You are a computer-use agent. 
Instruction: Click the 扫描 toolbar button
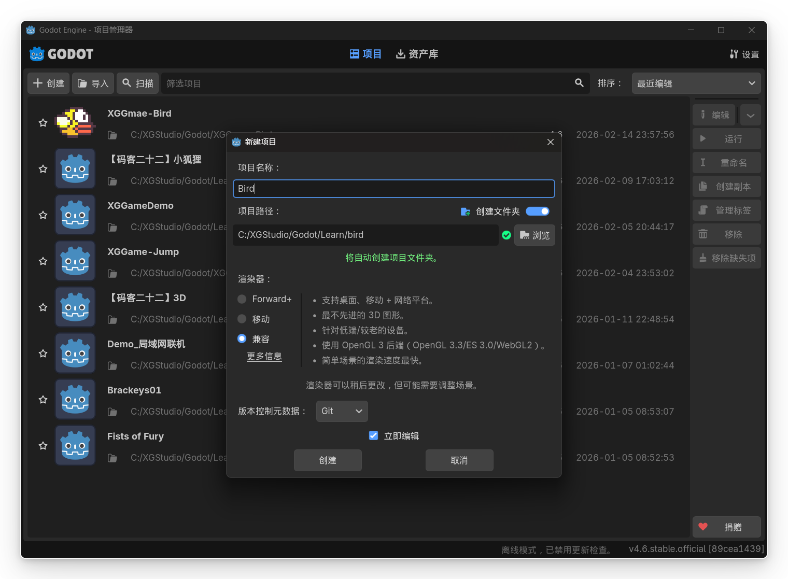138,83
